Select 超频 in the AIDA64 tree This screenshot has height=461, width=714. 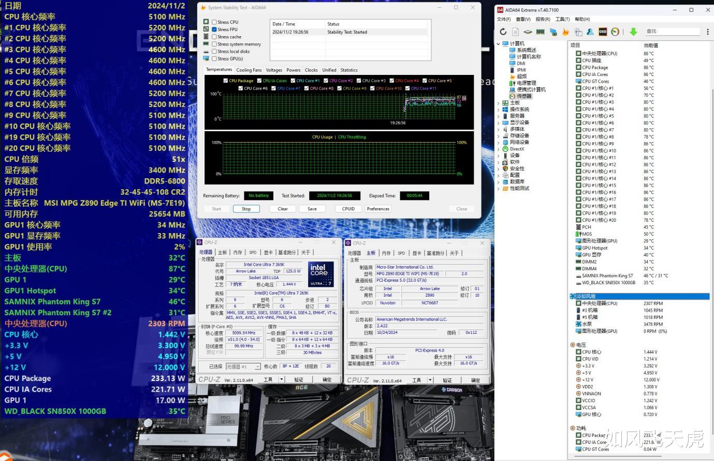[521, 76]
